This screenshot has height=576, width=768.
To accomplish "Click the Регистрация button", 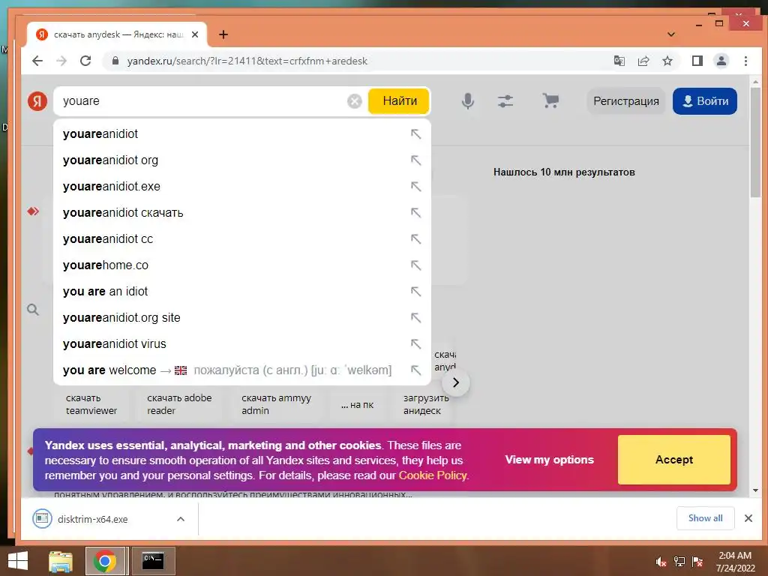I will [626, 101].
